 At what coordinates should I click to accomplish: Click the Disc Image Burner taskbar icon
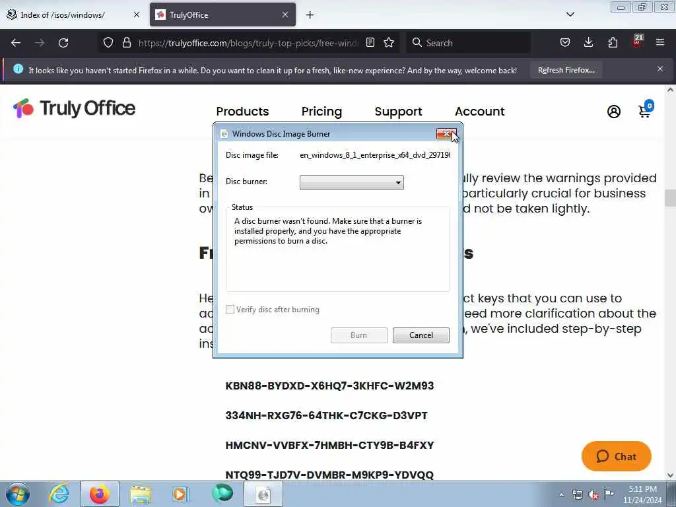[x=263, y=494]
